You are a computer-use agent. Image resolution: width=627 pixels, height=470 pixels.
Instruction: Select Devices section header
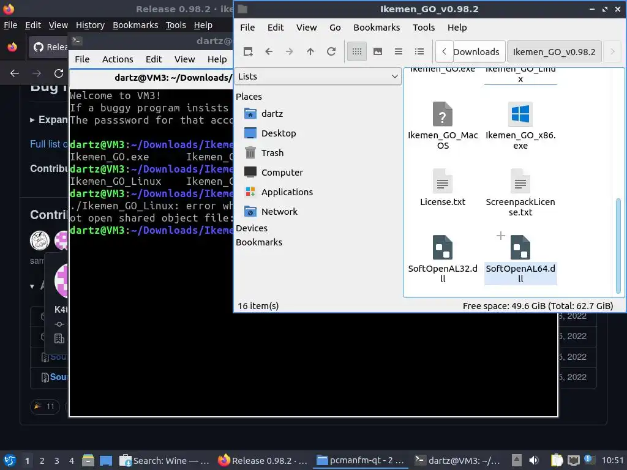(252, 228)
